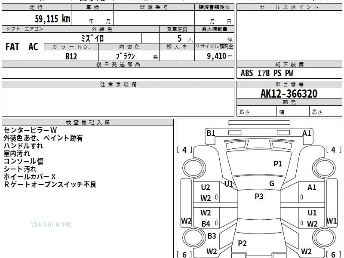Screen dimensions: 344x258
Task: Select the seating capacity 5 人
Action: click(x=185, y=39)
